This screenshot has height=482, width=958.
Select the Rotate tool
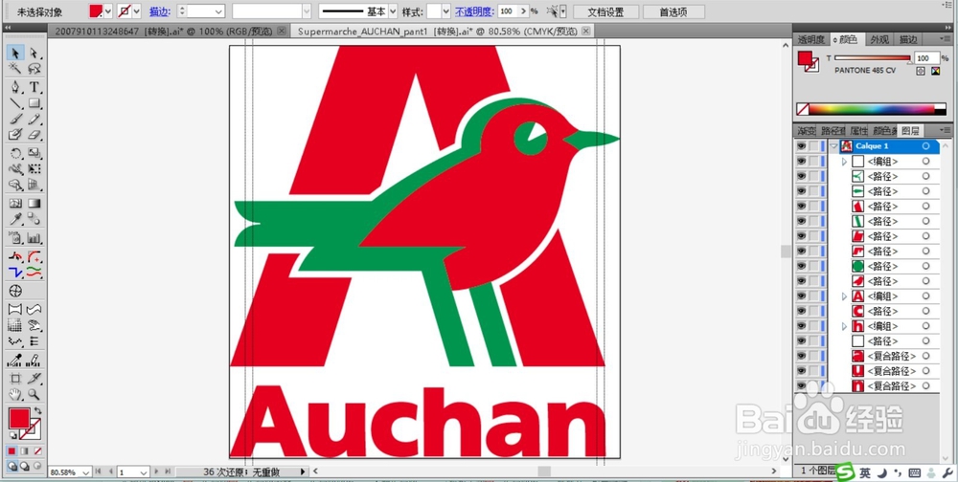pos(15,153)
